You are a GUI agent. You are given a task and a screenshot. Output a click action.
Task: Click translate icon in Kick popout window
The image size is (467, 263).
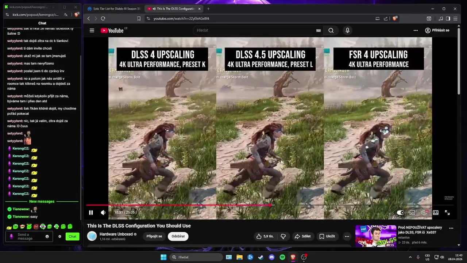tap(66, 15)
